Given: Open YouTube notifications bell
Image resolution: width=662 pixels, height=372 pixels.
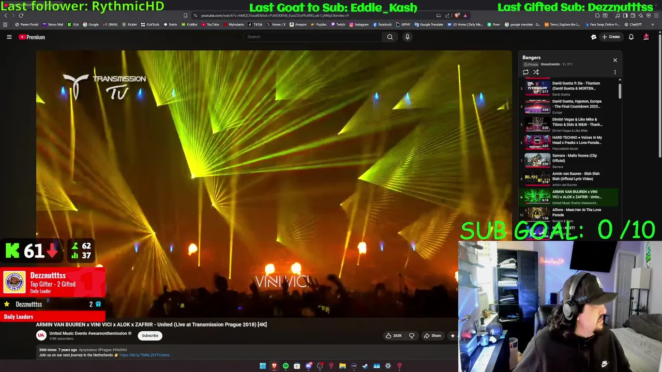Looking at the screenshot, I should tap(631, 37).
